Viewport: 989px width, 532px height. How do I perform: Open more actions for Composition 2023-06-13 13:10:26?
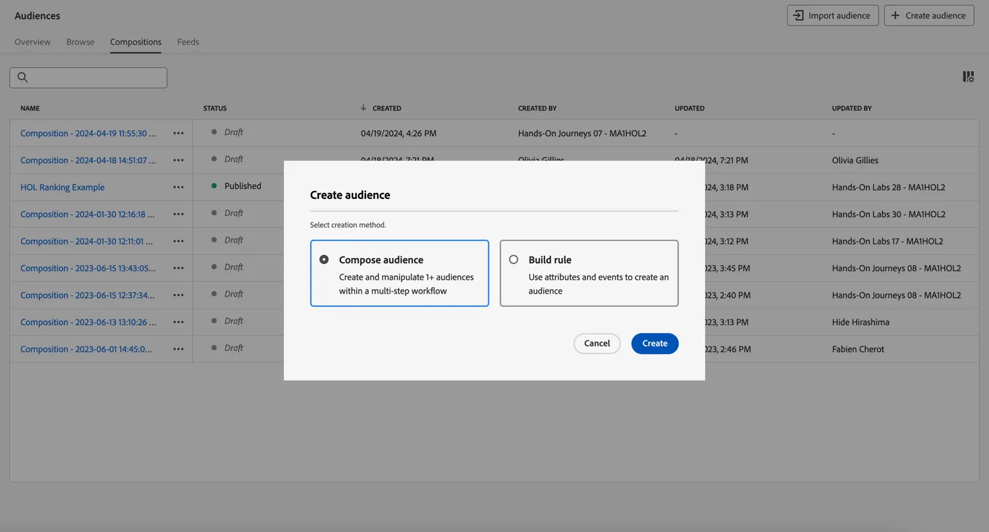[x=178, y=322]
